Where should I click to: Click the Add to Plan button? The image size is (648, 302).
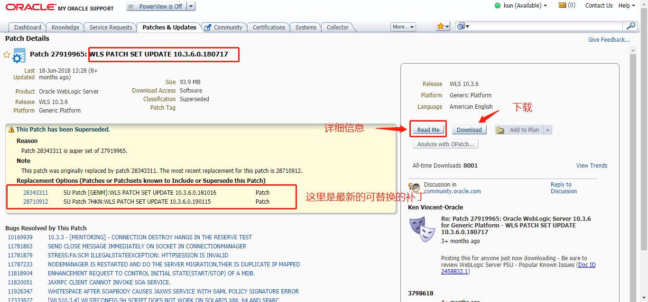click(518, 130)
